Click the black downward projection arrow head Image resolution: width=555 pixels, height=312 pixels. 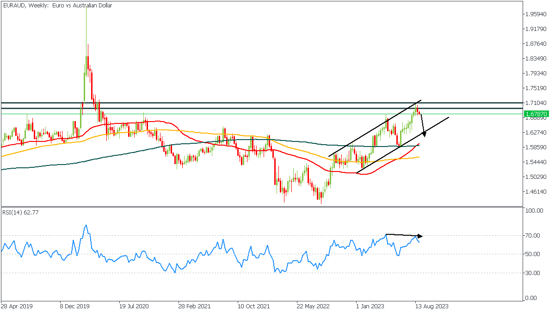tap(424, 135)
